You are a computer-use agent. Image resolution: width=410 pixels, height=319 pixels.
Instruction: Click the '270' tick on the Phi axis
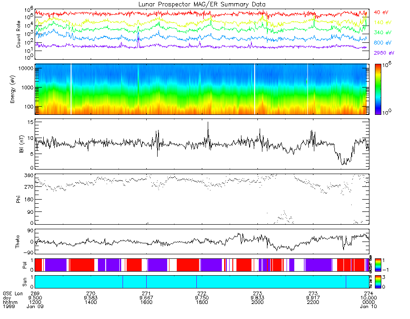click(29, 187)
